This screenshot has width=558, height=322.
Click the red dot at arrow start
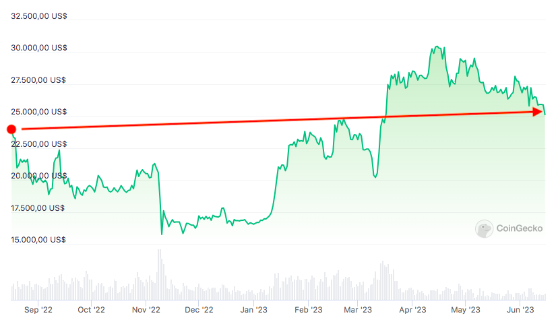click(11, 129)
